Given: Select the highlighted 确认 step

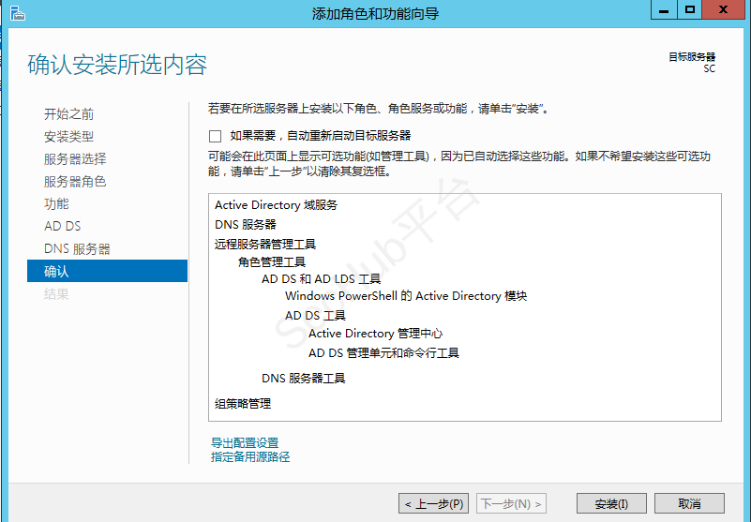Looking at the screenshot, I should pyautogui.click(x=107, y=271).
